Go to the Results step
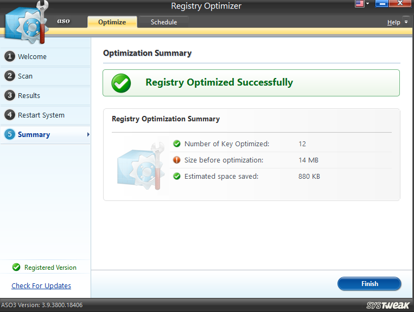 click(45, 95)
